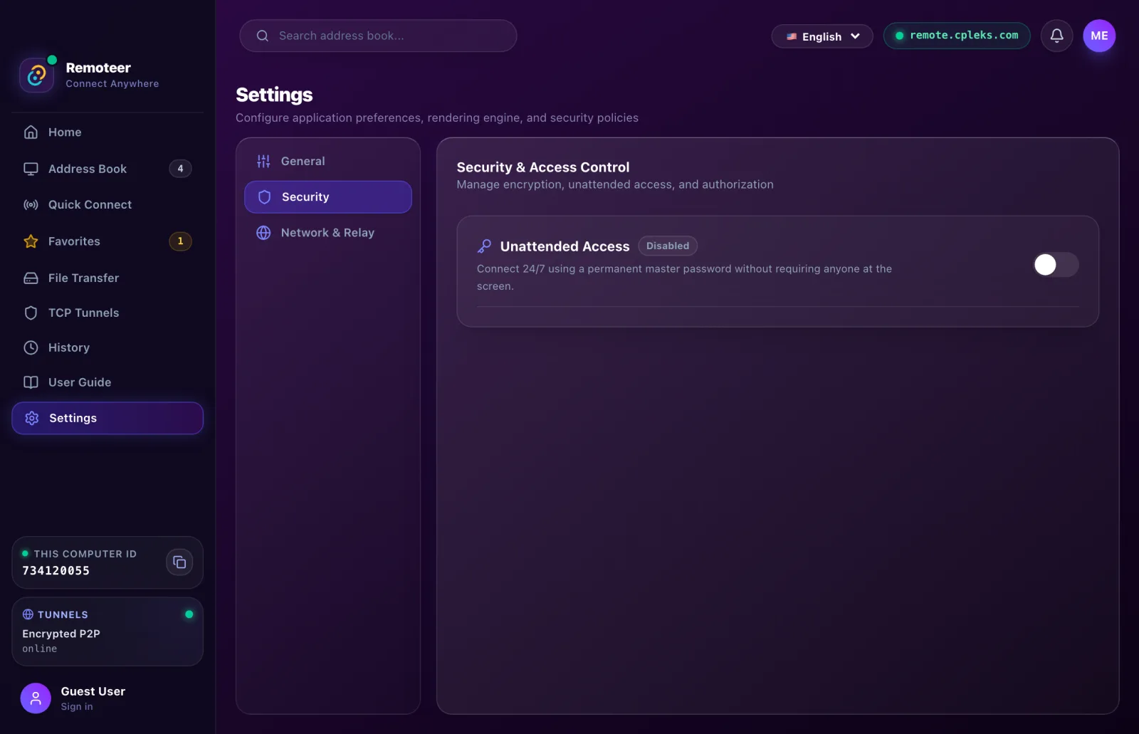
Task: Open Address Book in the sidebar
Action: pyautogui.click(x=107, y=169)
